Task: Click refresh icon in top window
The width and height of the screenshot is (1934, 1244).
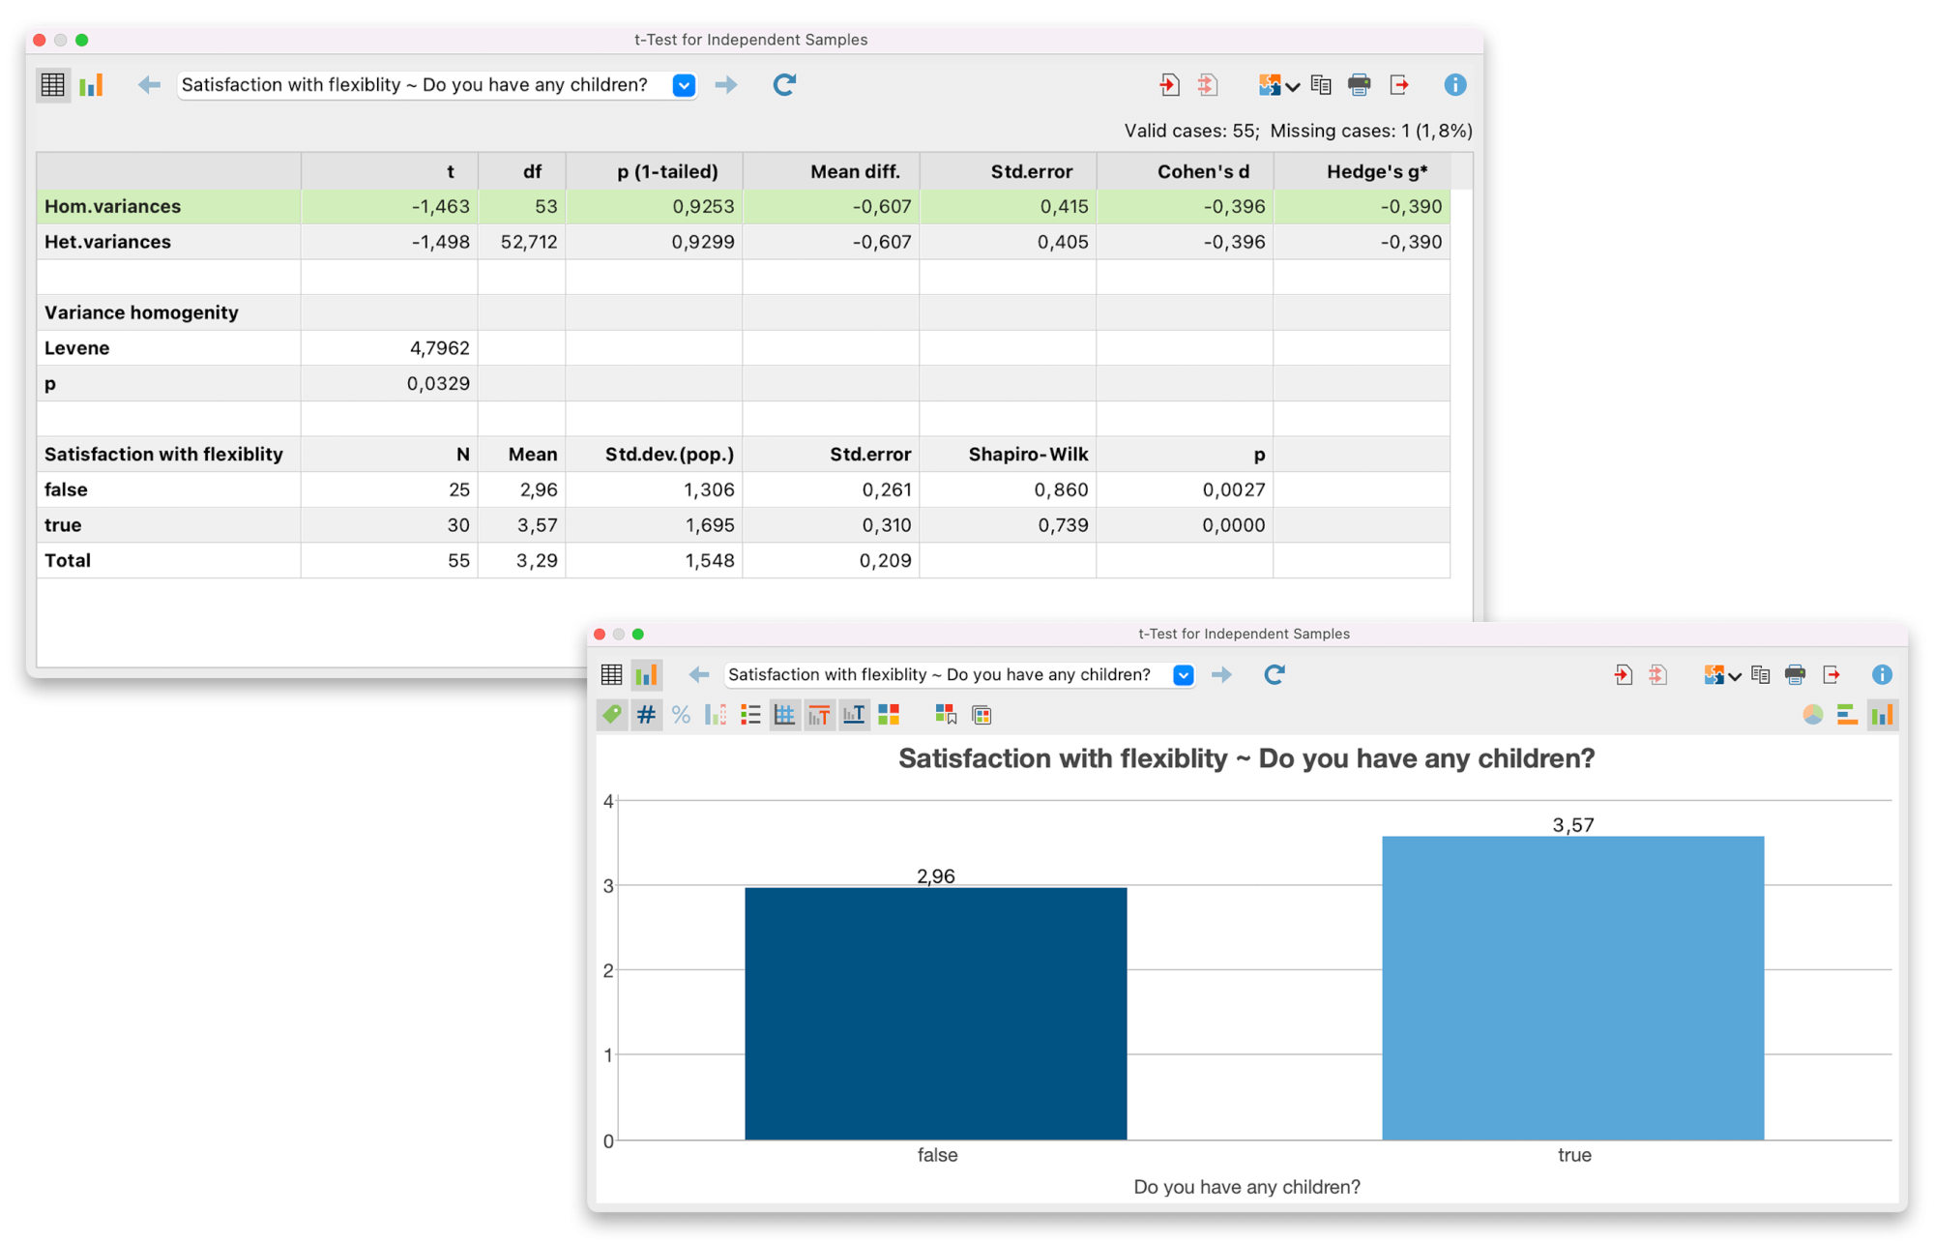Action: point(783,85)
